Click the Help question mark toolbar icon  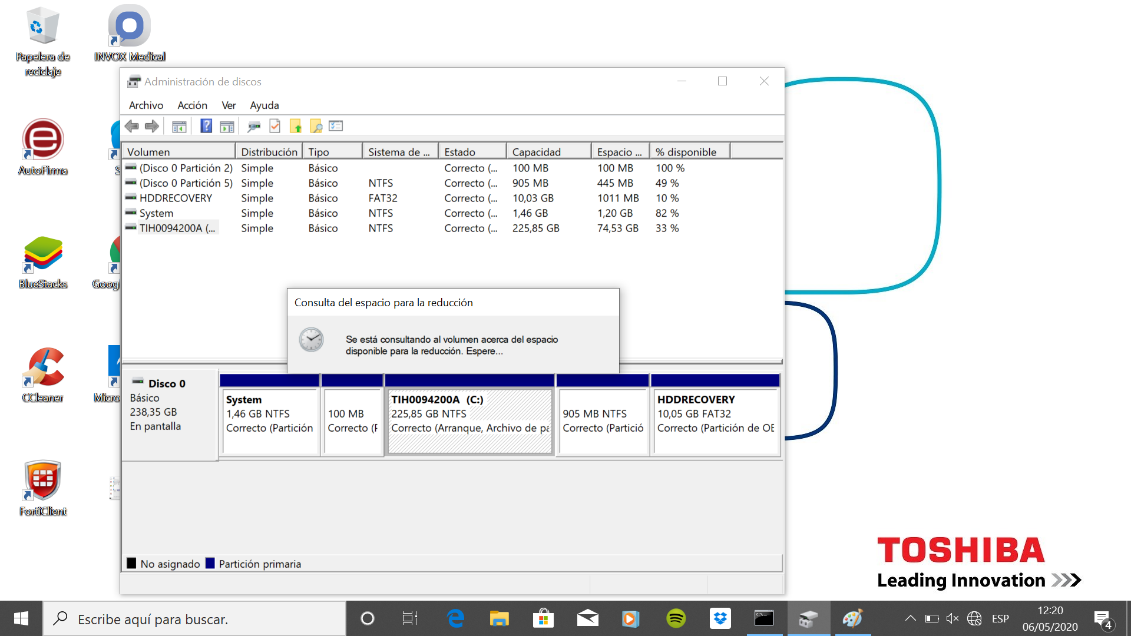click(x=206, y=126)
